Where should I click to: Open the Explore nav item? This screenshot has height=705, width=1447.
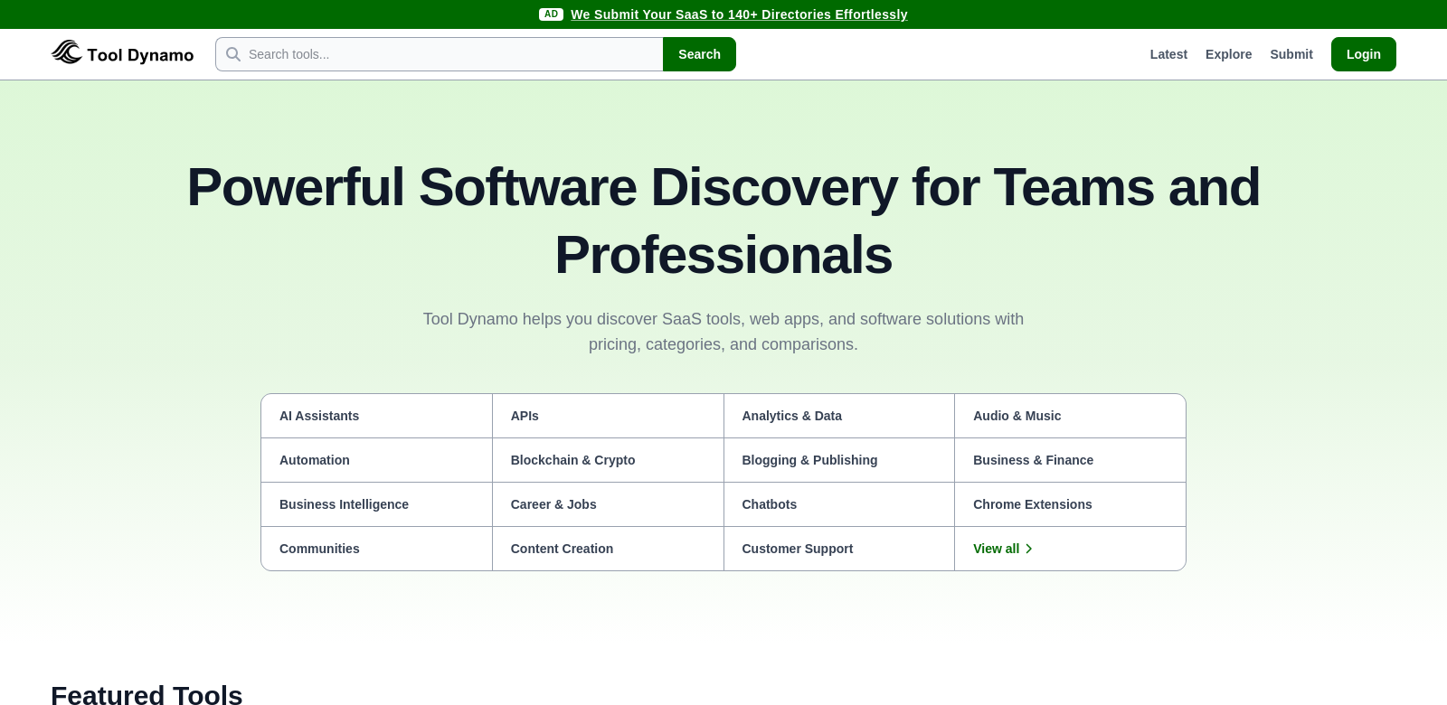tap(1228, 54)
